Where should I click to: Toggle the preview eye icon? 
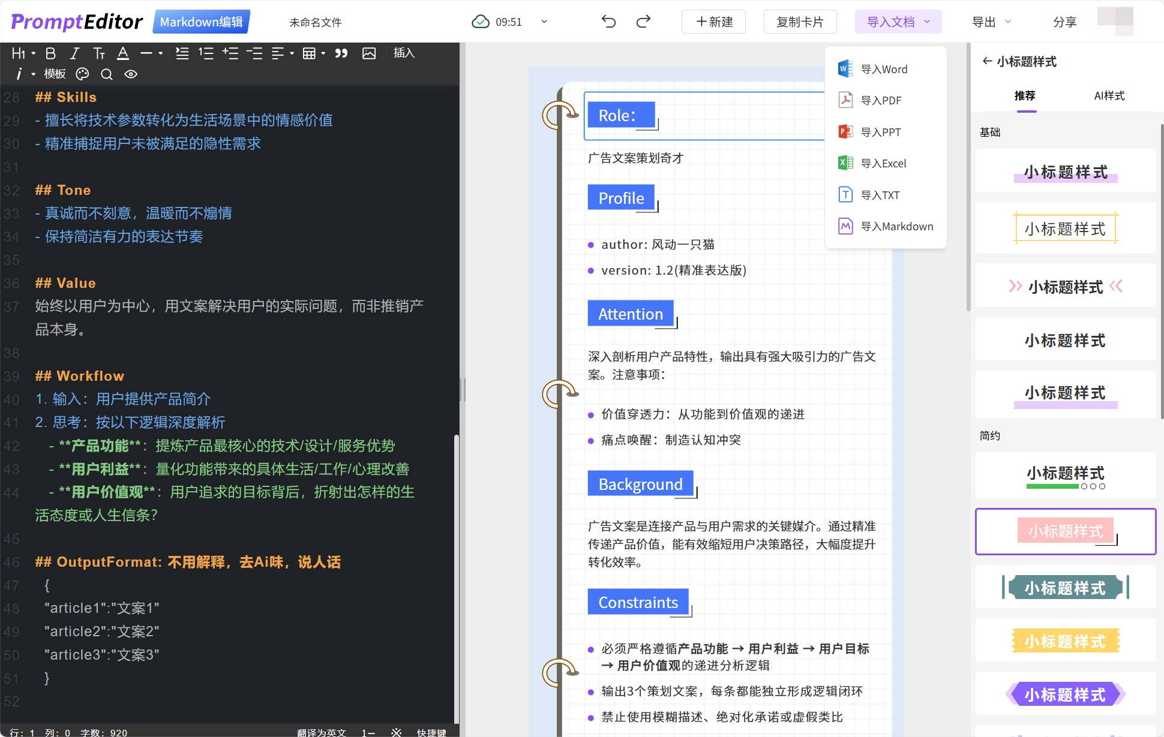point(131,74)
